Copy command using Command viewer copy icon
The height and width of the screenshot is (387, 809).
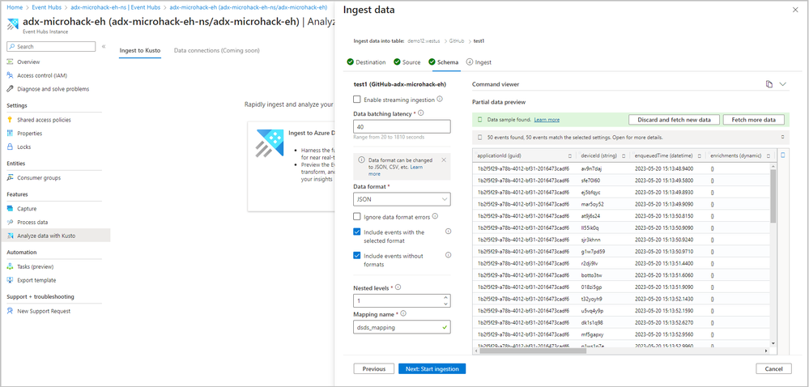(x=769, y=84)
